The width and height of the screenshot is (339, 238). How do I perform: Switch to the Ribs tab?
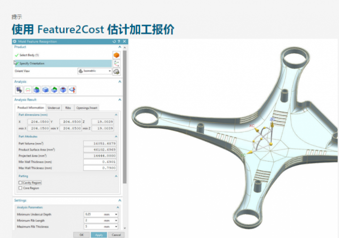pyautogui.click(x=68, y=108)
